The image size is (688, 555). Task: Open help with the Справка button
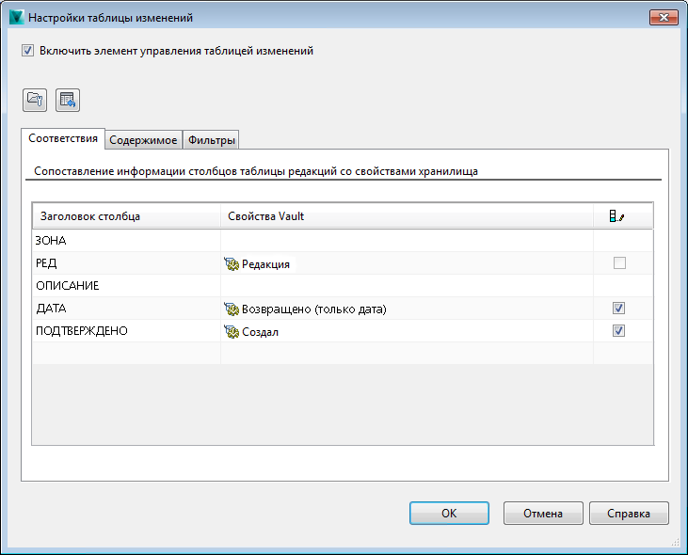tap(629, 514)
